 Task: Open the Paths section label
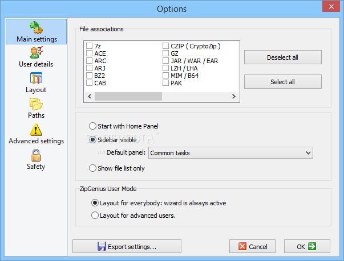point(36,115)
